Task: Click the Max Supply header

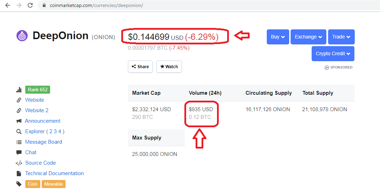Action: [147, 138]
